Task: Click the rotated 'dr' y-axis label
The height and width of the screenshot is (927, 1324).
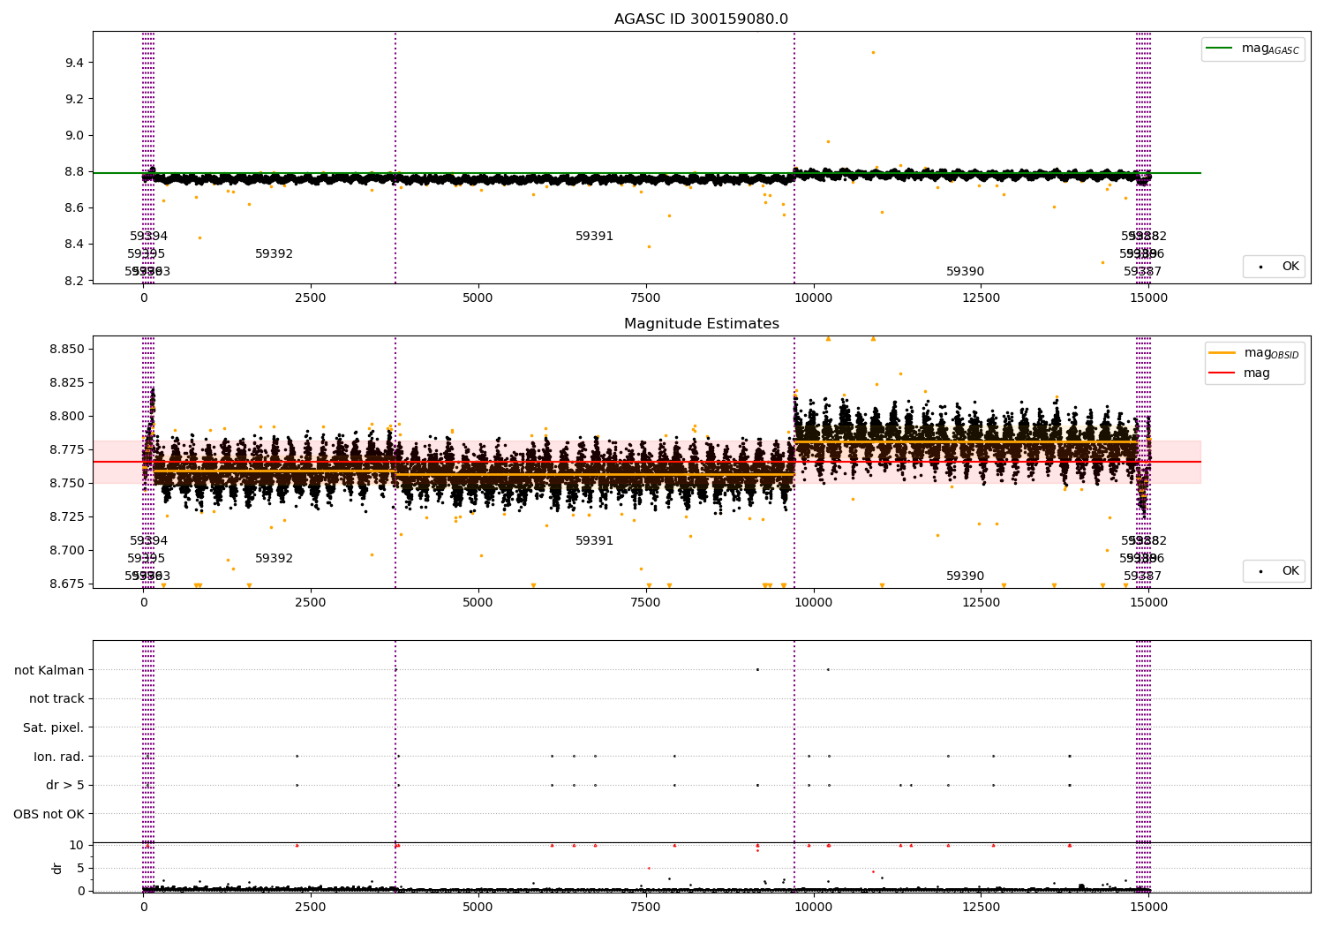Action: pos(56,868)
